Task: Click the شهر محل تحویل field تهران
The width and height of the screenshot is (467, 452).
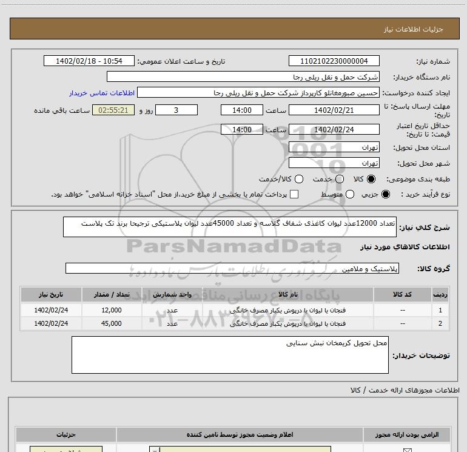Action: (334, 163)
